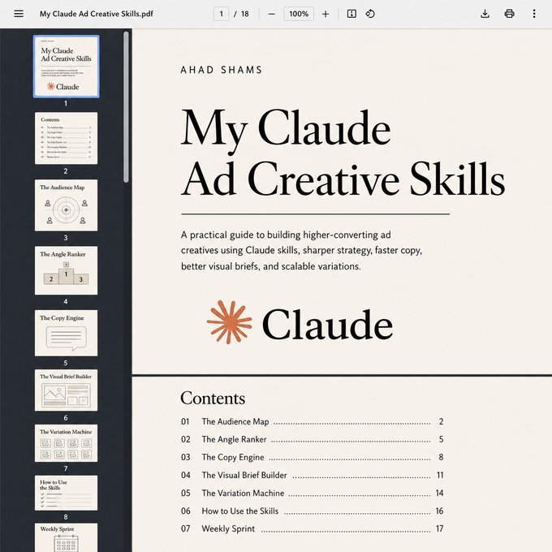Open The Copy Engine thumbnail
Screen dimensions: 552x552
67,333
